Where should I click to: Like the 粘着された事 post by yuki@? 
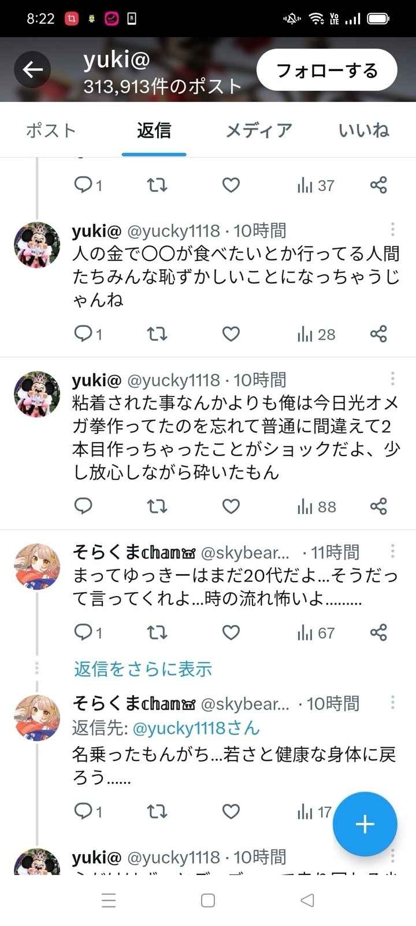tap(231, 506)
